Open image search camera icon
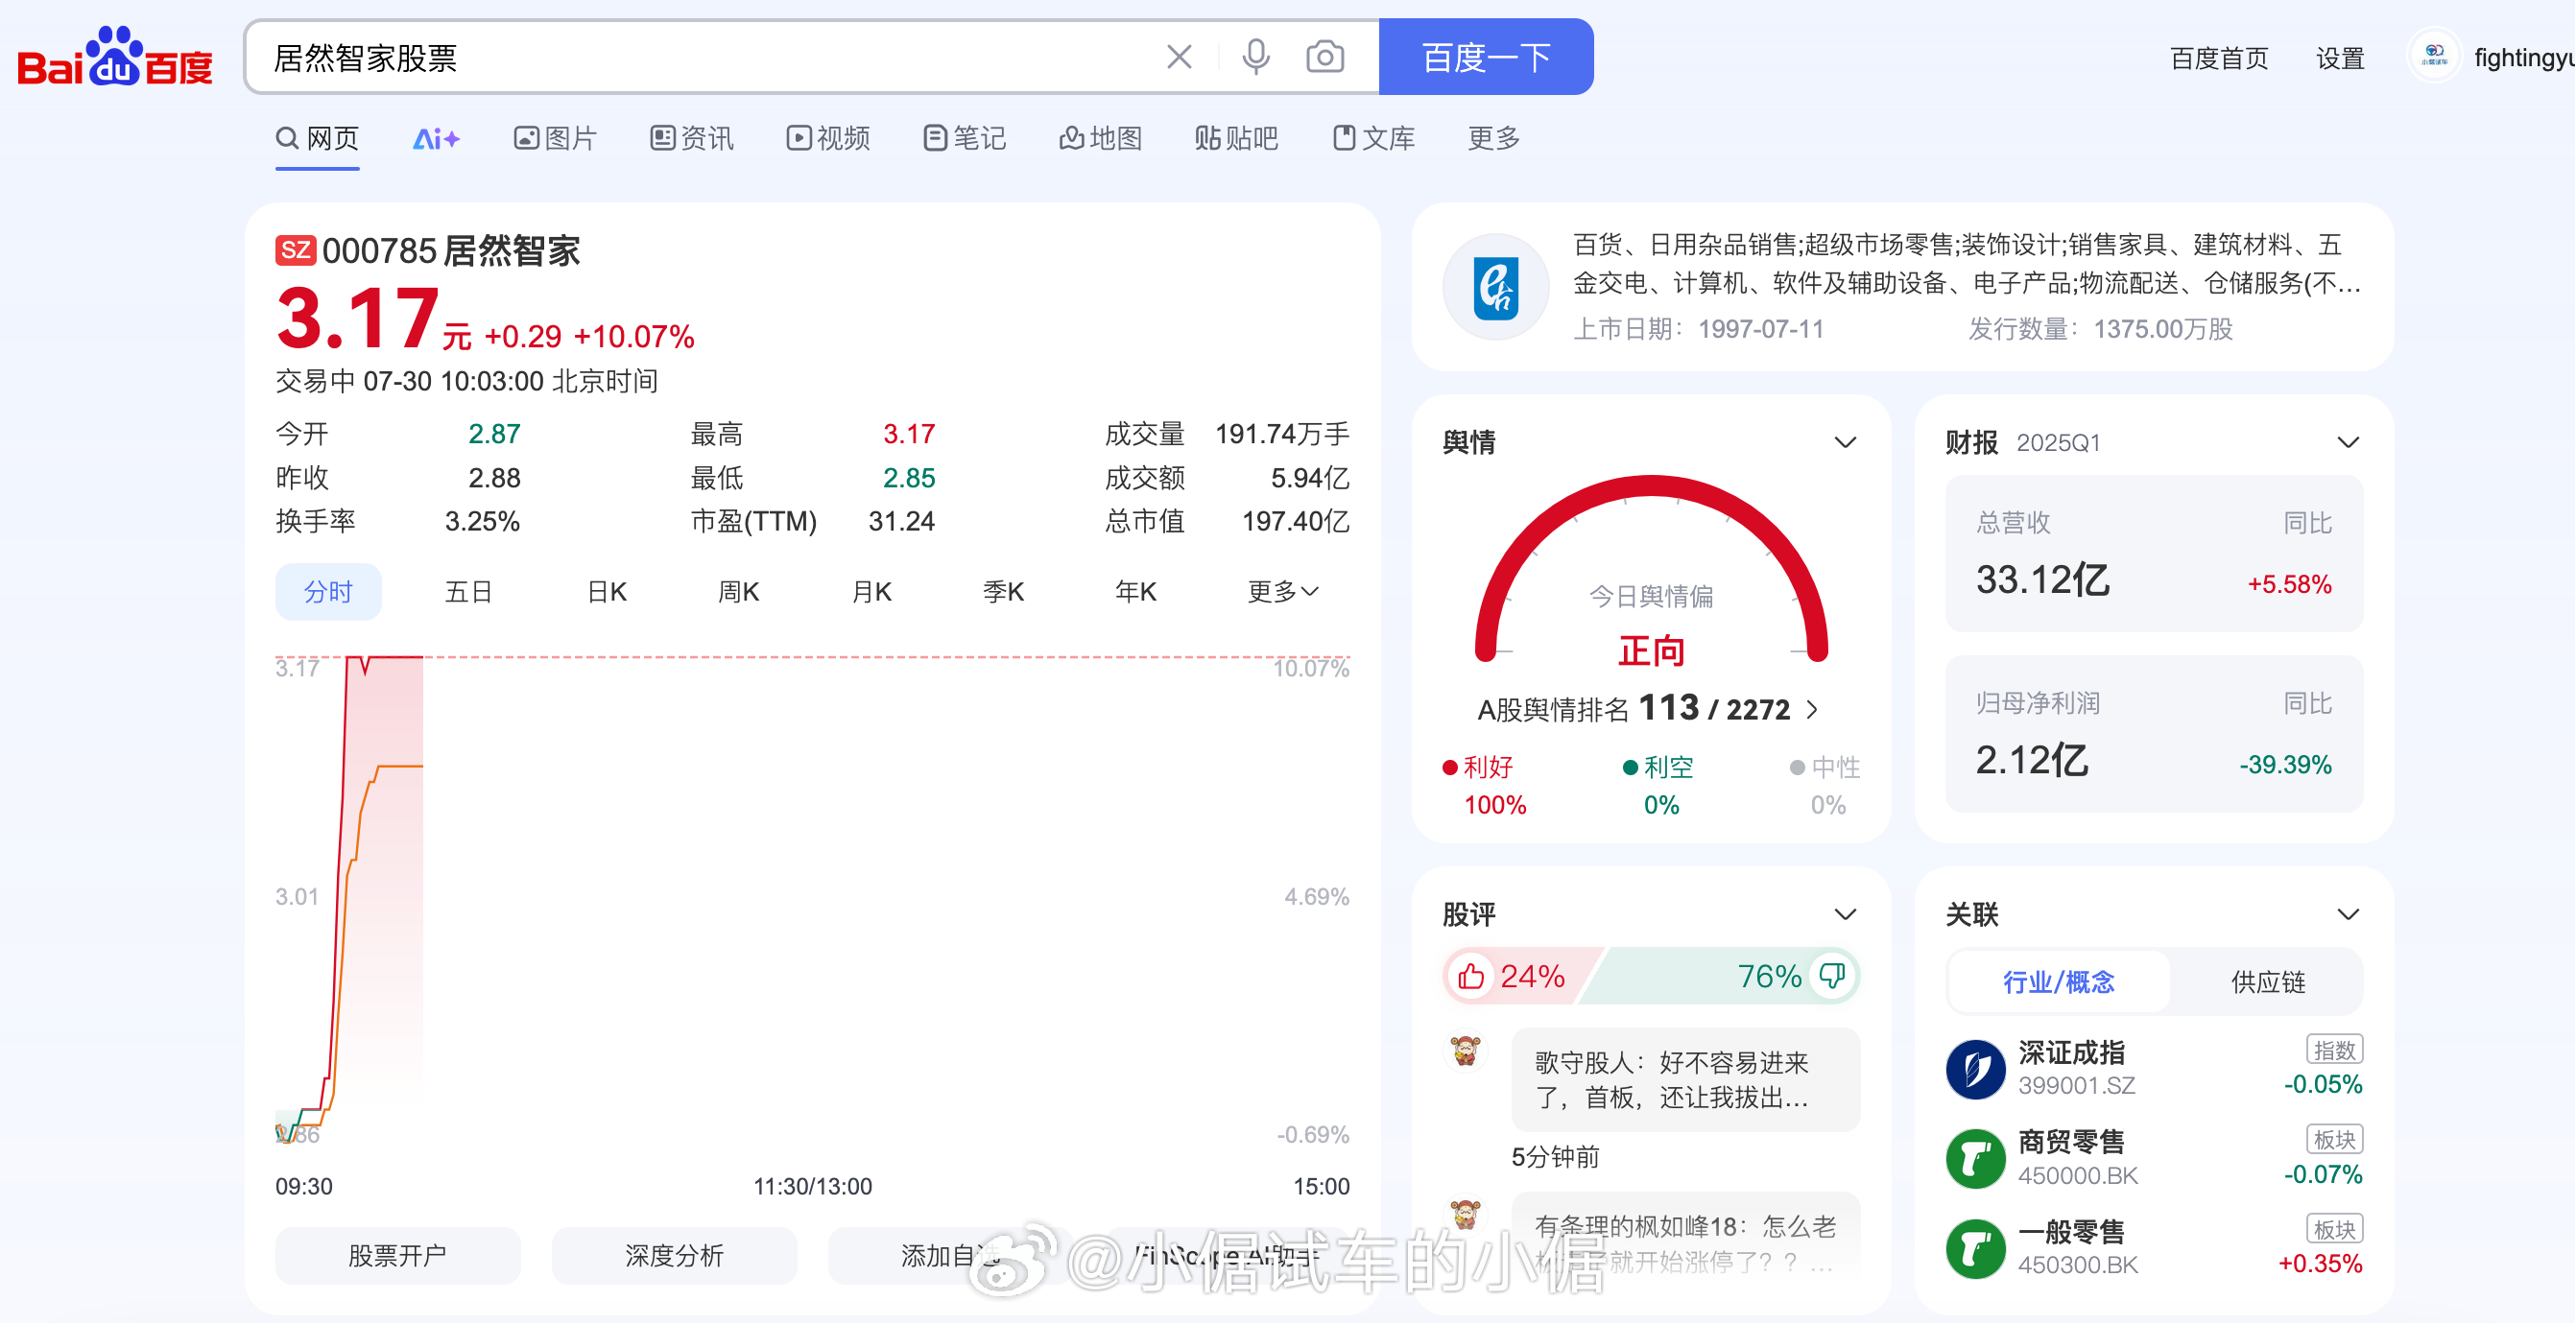The width and height of the screenshot is (2576, 1324). (1325, 57)
